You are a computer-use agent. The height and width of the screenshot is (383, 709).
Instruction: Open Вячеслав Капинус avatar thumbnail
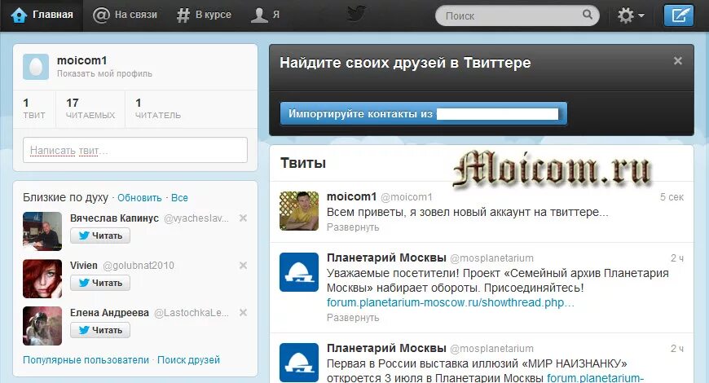point(42,231)
